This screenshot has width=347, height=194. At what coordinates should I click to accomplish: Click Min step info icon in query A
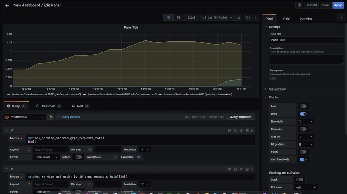90,149
